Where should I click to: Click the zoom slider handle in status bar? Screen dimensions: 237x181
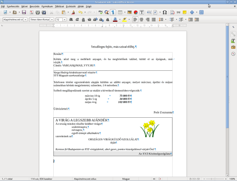point(215,179)
